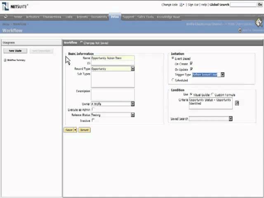Open the Setup menu tab
The image size is (264, 198).
pyautogui.click(x=115, y=17)
